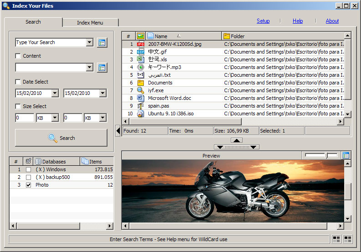The height and width of the screenshot is (252, 361).
Task: Click the preview options icon right of the slider
Action: pyautogui.click(x=346, y=155)
